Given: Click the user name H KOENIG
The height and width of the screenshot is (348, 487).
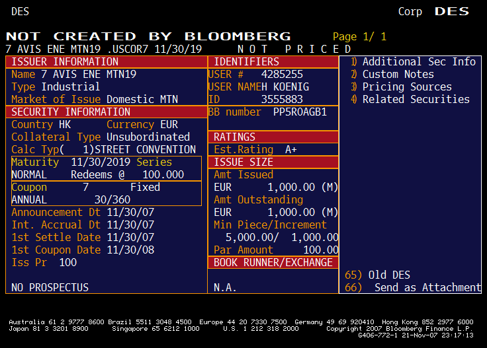Looking at the screenshot, I should click(x=285, y=87).
